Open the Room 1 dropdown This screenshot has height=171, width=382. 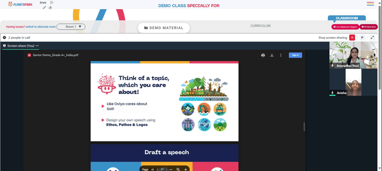pyautogui.click(x=71, y=27)
